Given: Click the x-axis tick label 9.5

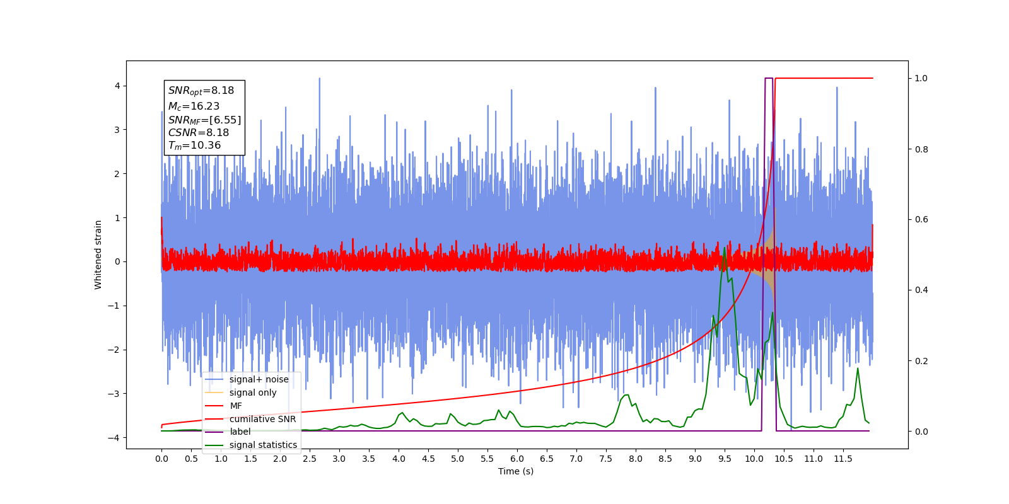Looking at the screenshot, I should pyautogui.click(x=725, y=459).
